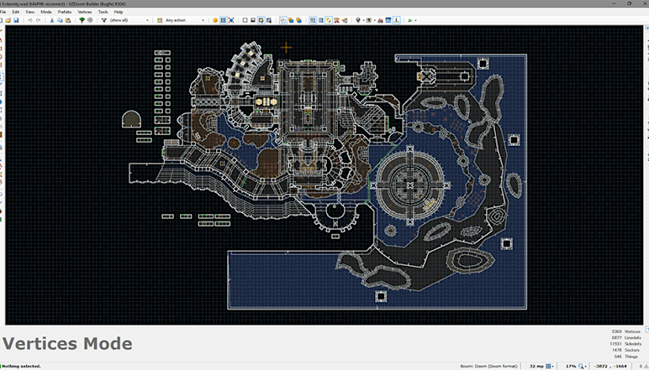Click the things filter funnel icon
649x370 pixels.
click(x=104, y=20)
